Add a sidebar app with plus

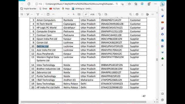click(162, 65)
